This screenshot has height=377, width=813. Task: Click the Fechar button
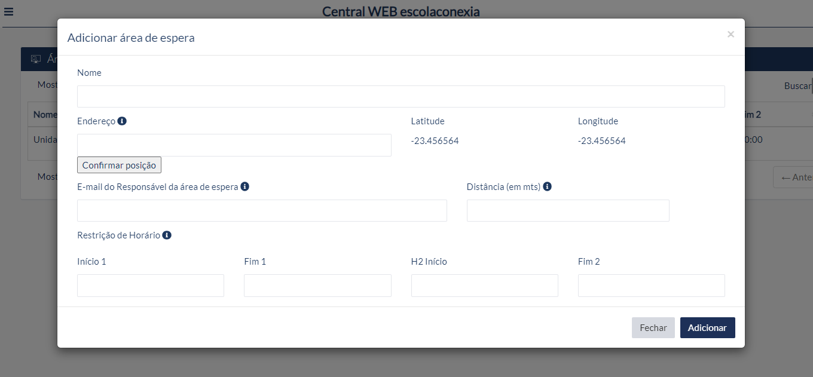click(653, 327)
